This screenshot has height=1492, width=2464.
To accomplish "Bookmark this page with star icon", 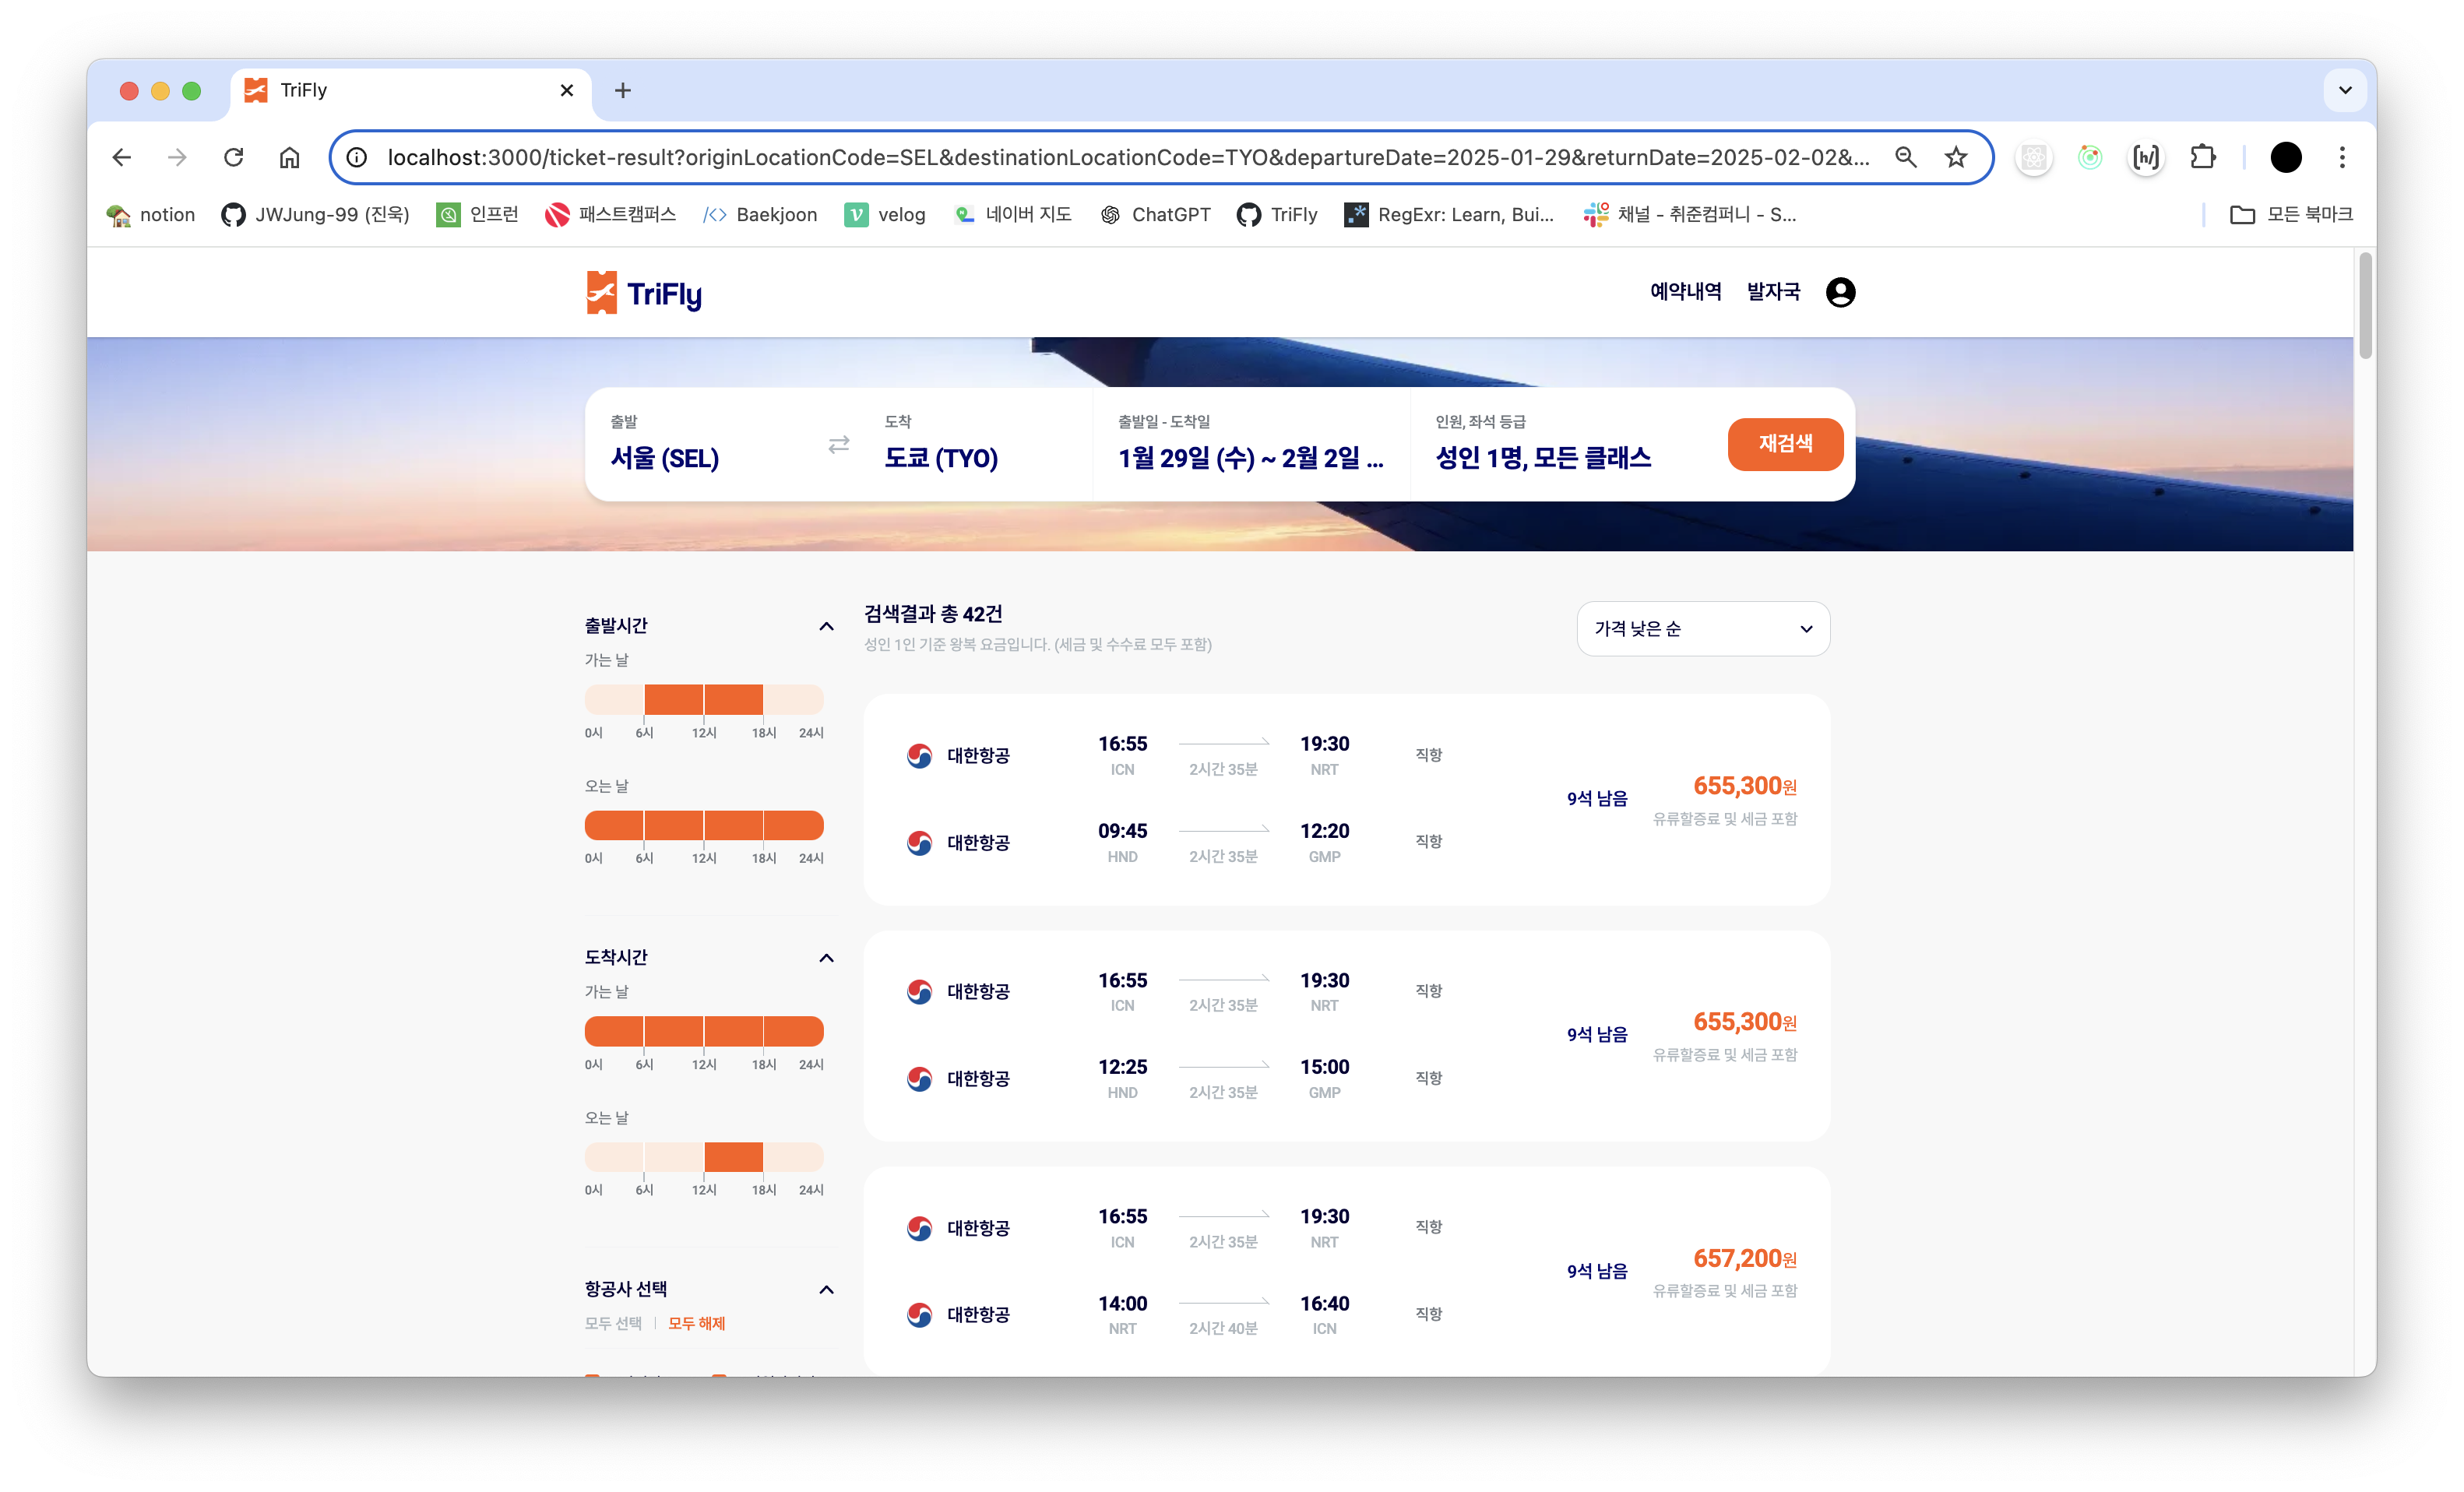I will [x=1956, y=157].
